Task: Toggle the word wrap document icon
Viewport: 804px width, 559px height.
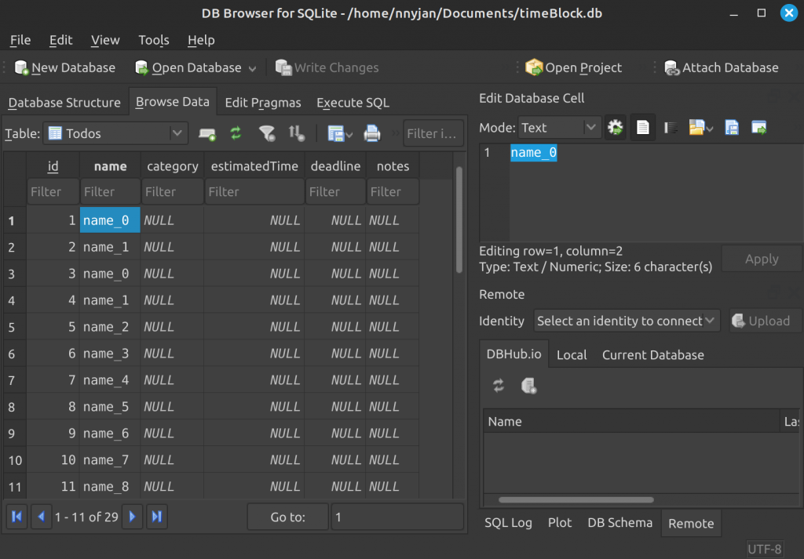Action: pos(642,128)
